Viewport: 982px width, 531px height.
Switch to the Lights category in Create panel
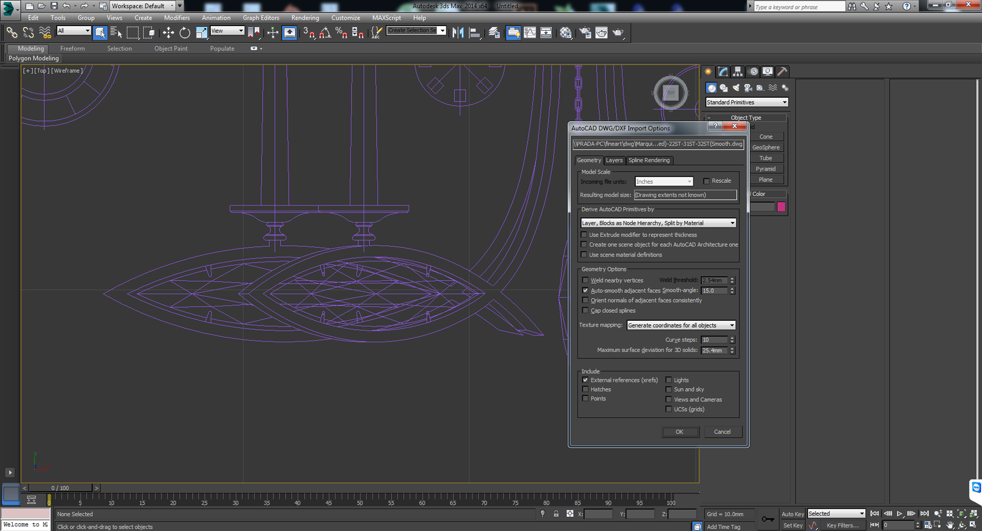(x=735, y=88)
